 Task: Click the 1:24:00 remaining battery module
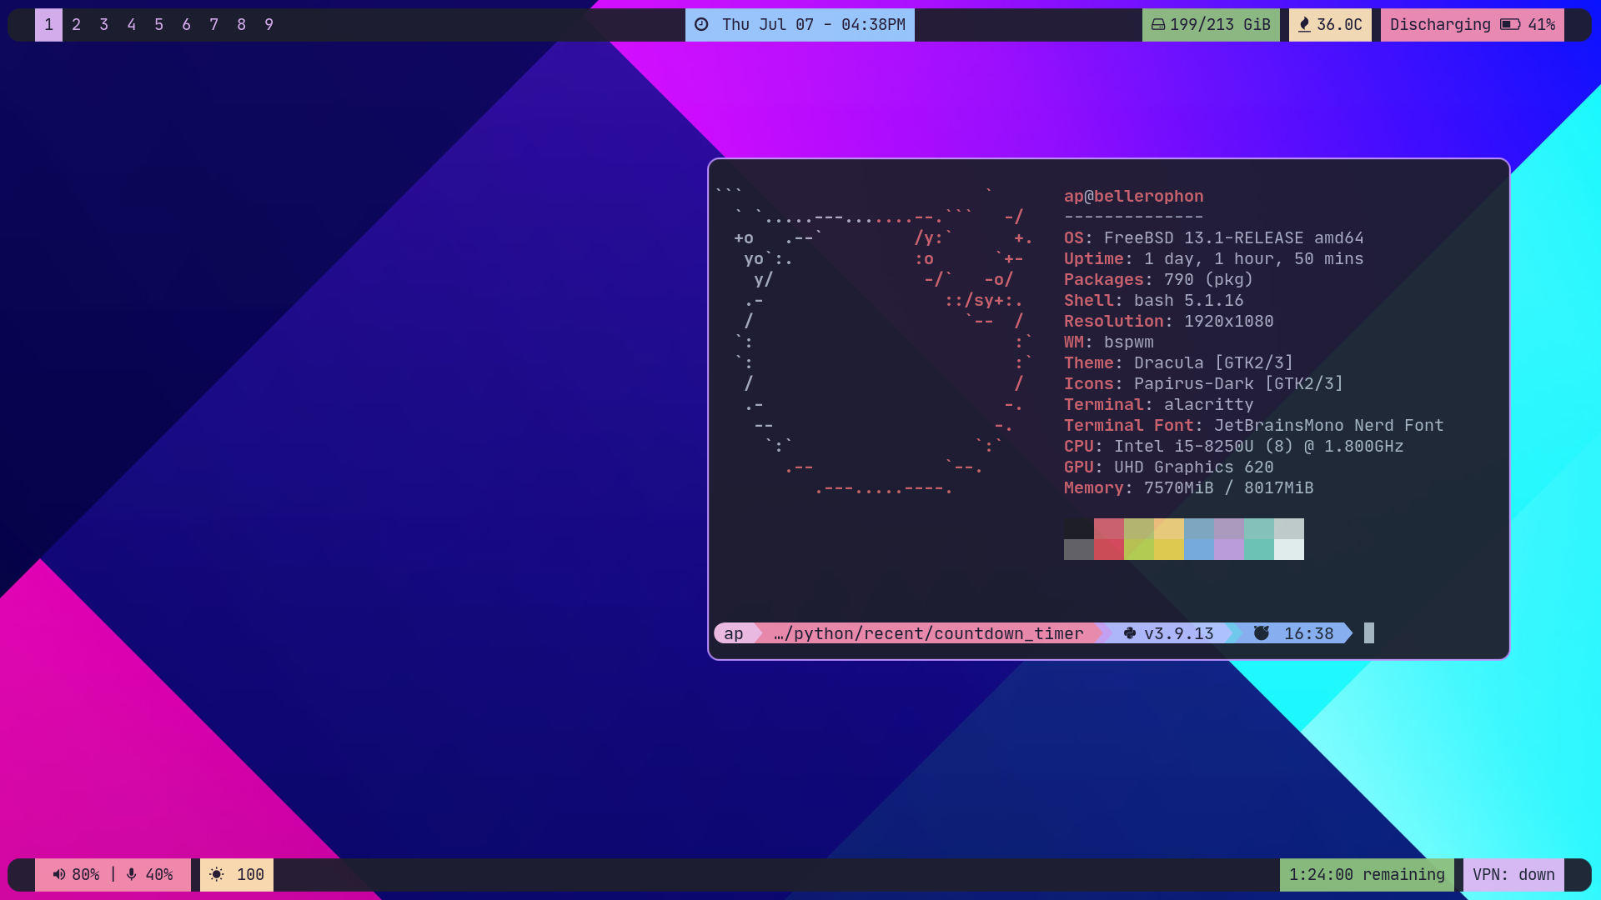(1366, 875)
